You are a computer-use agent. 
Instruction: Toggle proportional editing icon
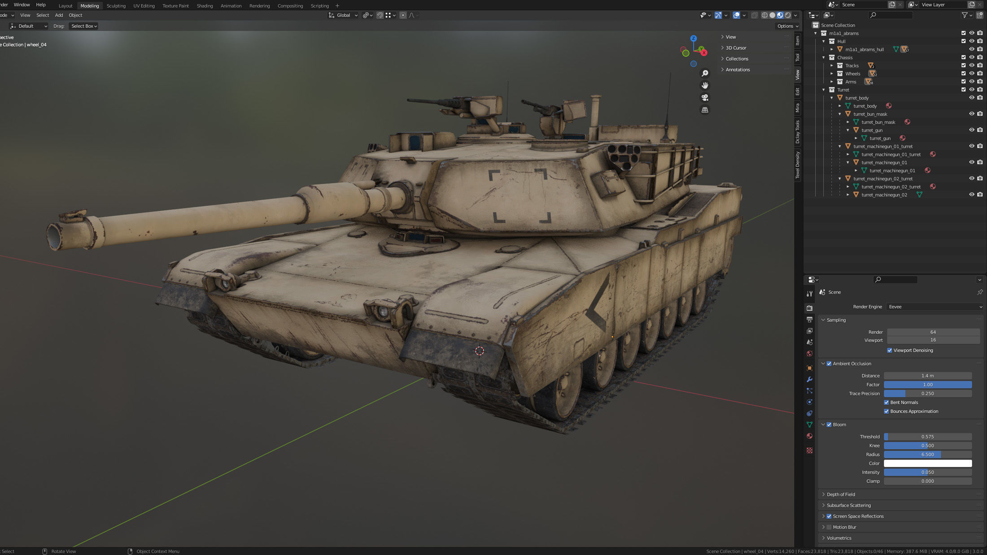click(403, 15)
